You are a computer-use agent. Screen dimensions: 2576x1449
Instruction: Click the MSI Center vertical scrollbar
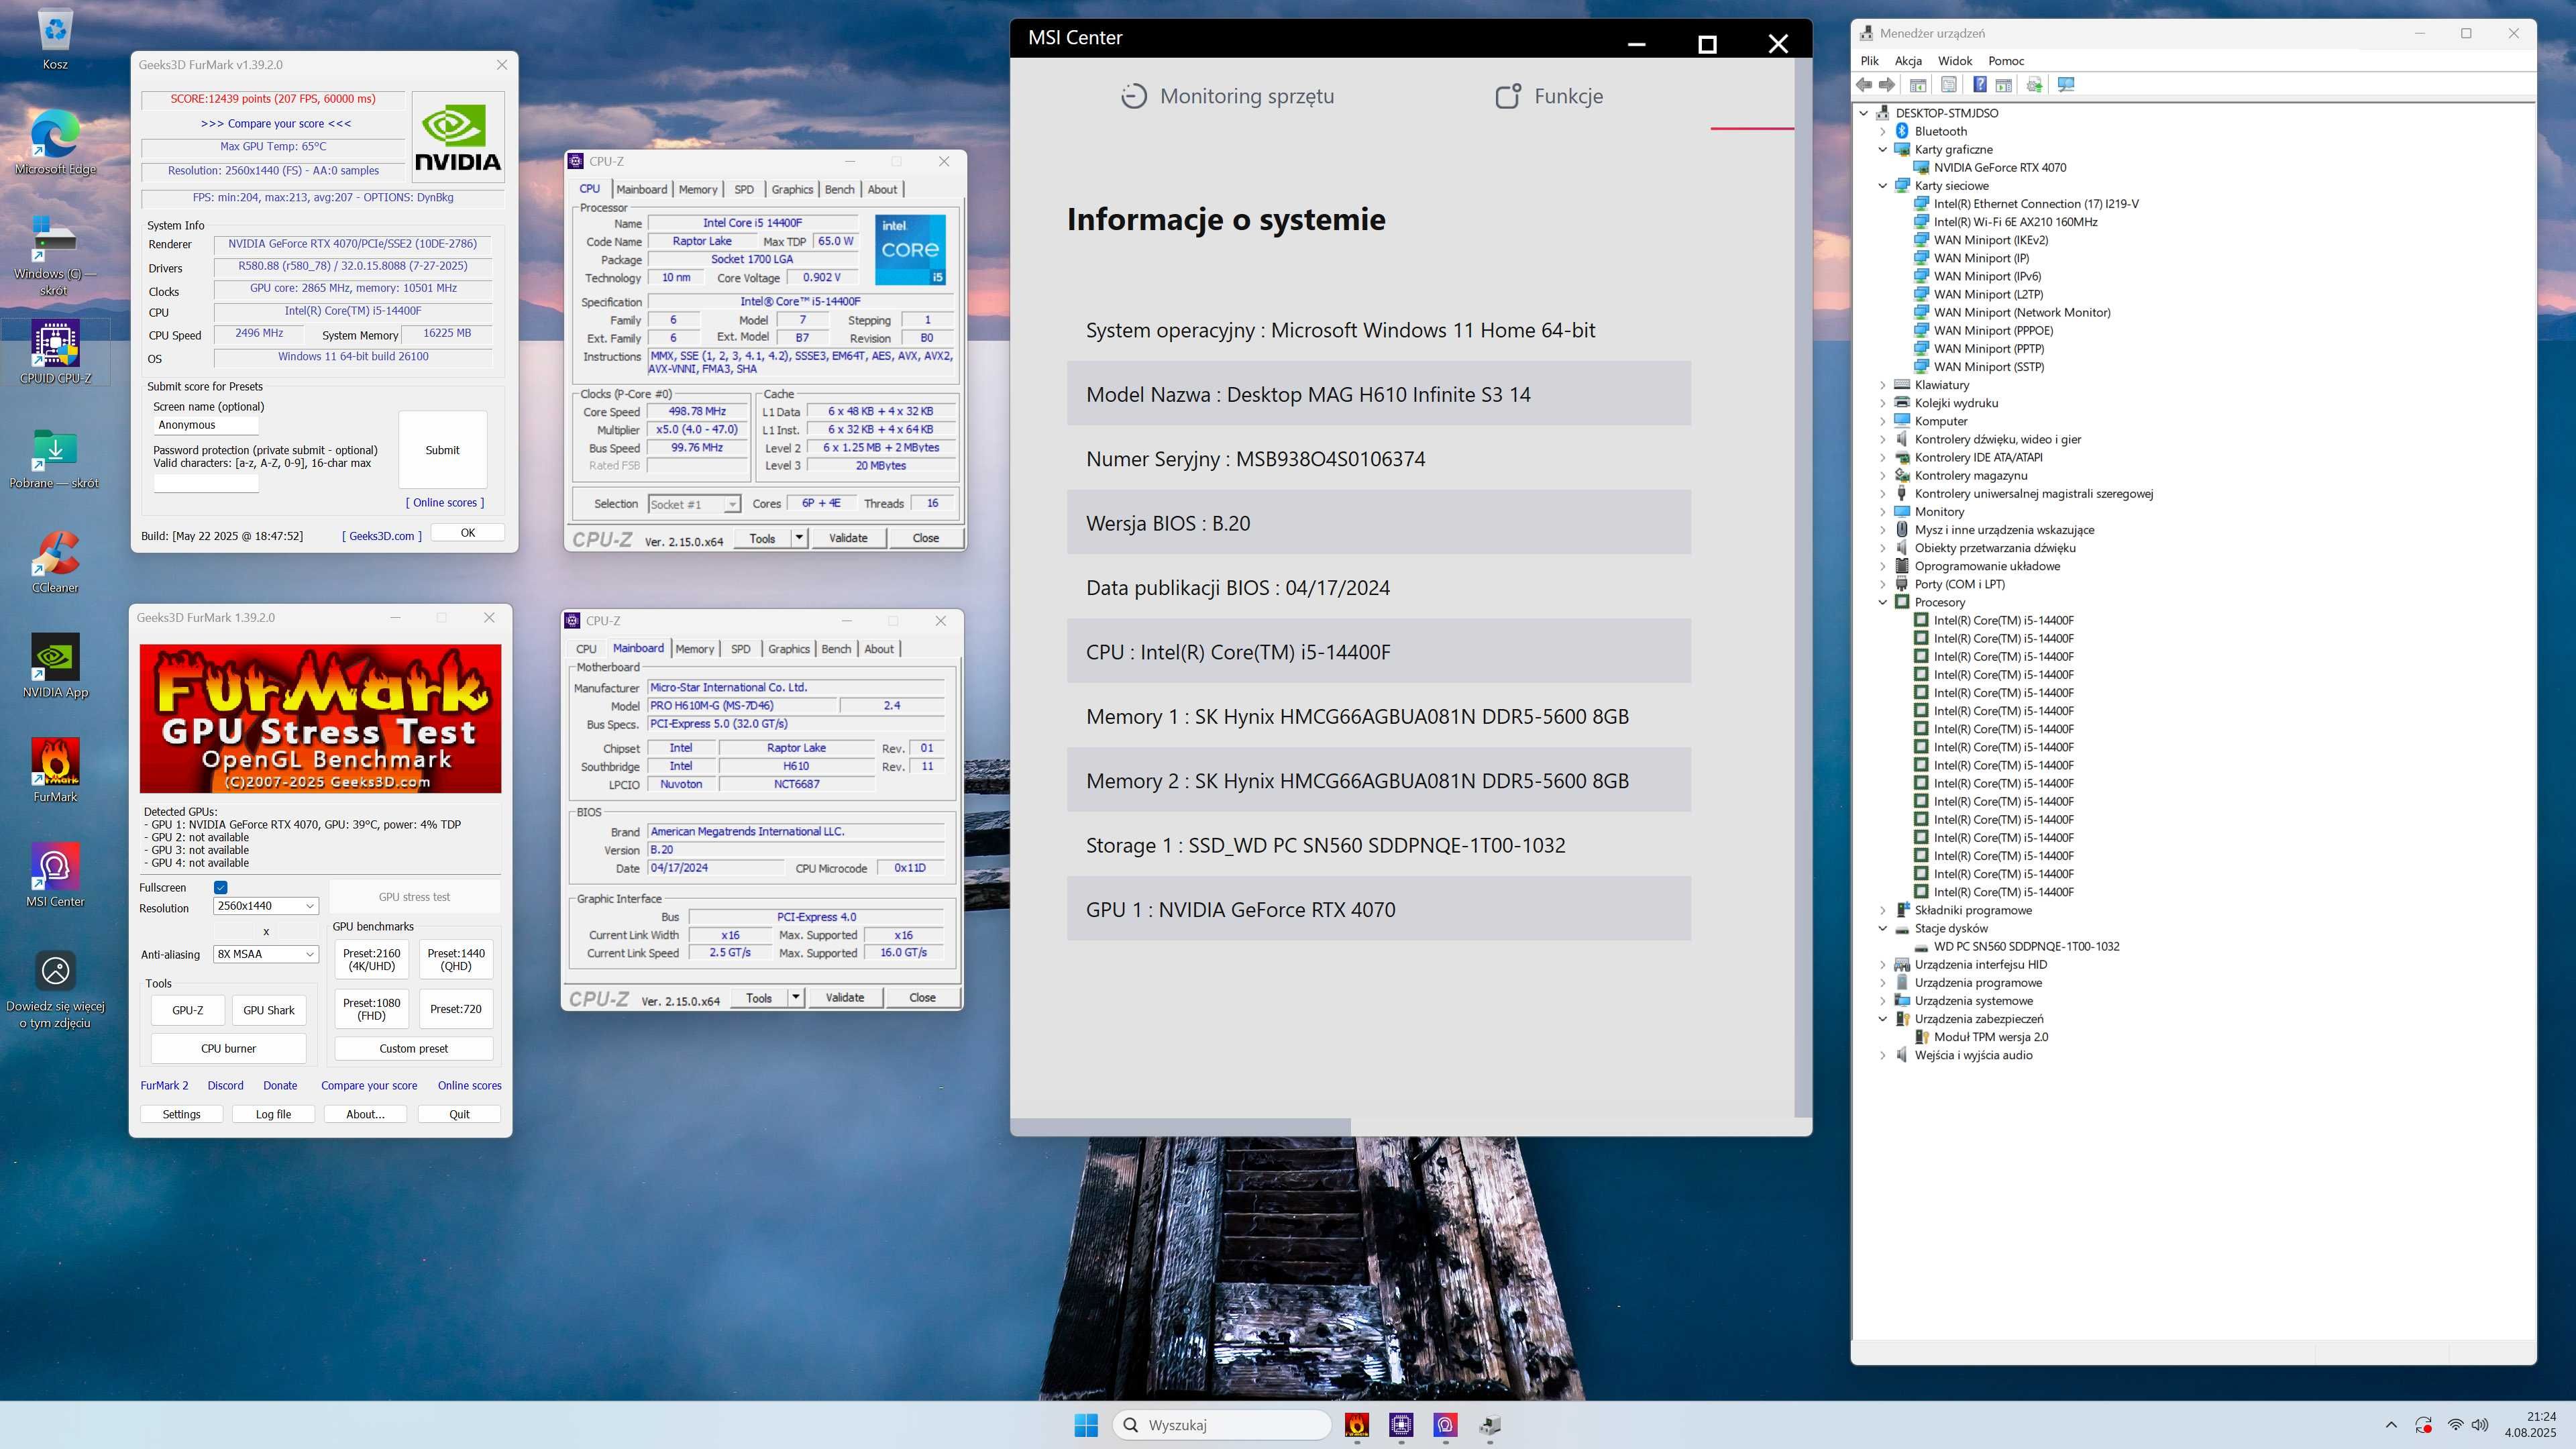1803,588
